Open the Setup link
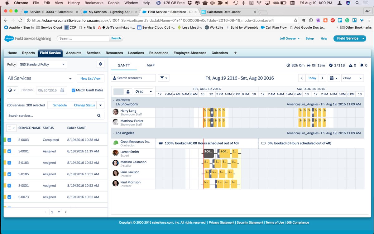The width and height of the screenshot is (374, 234). pos(309,38)
